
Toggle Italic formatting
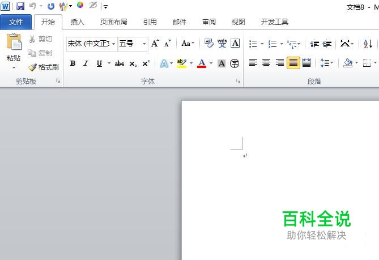86,63
